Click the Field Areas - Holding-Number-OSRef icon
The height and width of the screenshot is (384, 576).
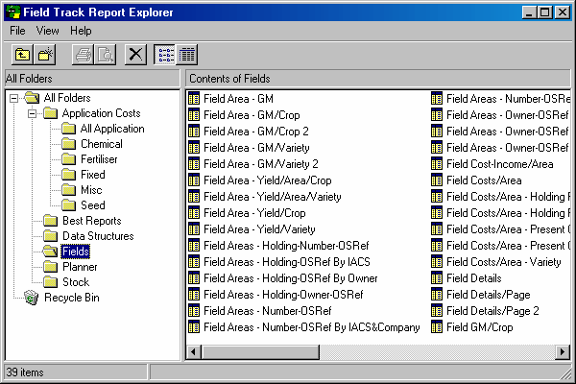pos(194,246)
